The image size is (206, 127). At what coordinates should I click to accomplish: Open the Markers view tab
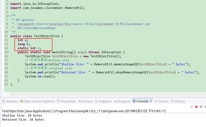coord(10,101)
